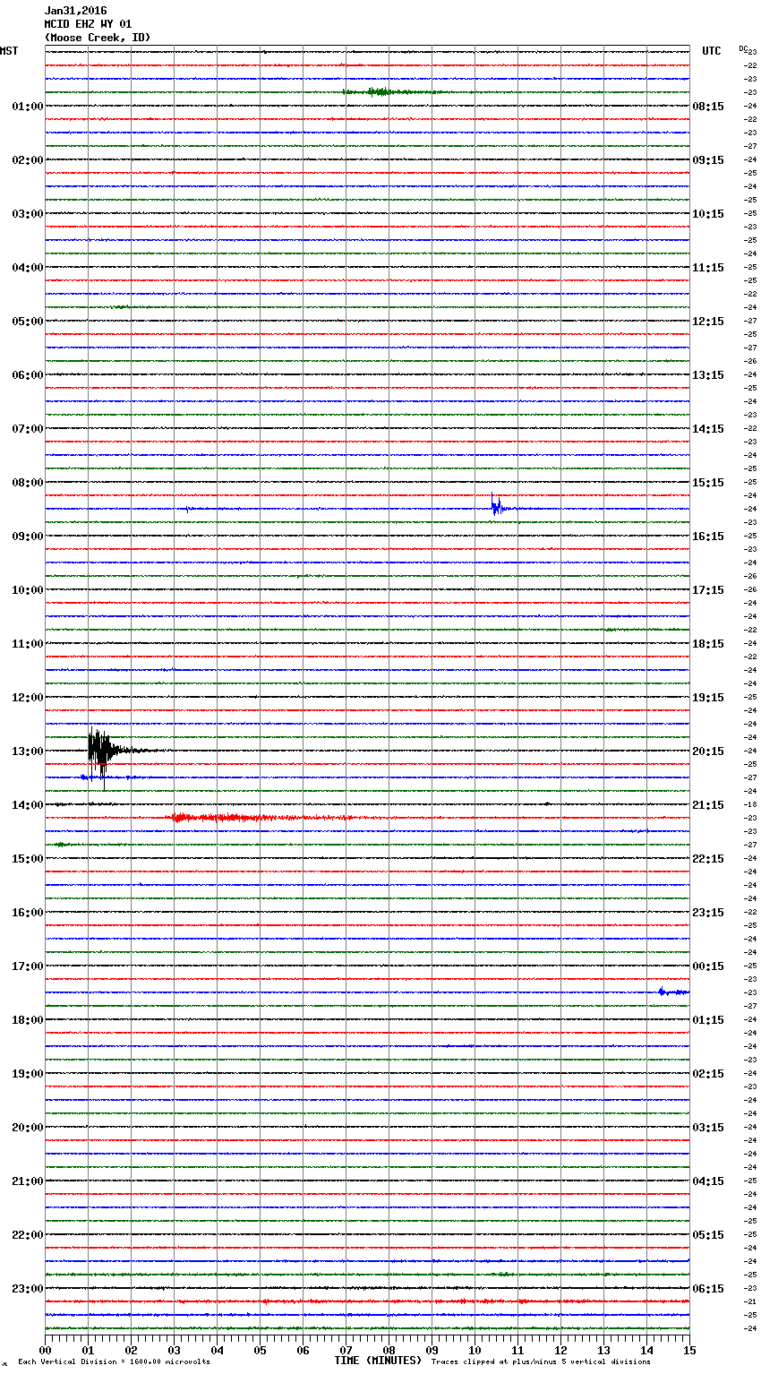Click the 09:15 UTC time label
The height and width of the screenshot is (1374, 761).
tap(708, 160)
